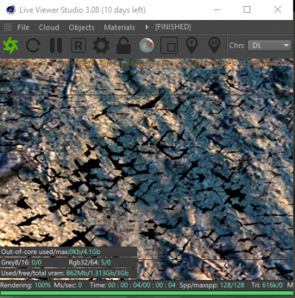Open render settings with the gear icon
295x298 pixels.
click(x=101, y=45)
